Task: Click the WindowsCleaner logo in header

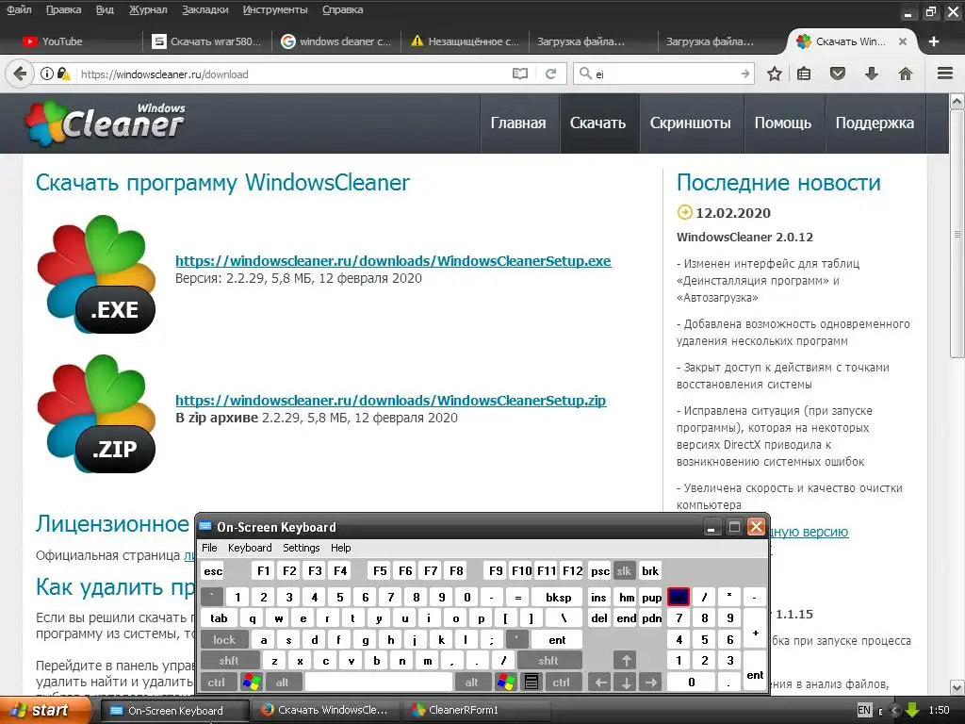Action: tap(105, 123)
